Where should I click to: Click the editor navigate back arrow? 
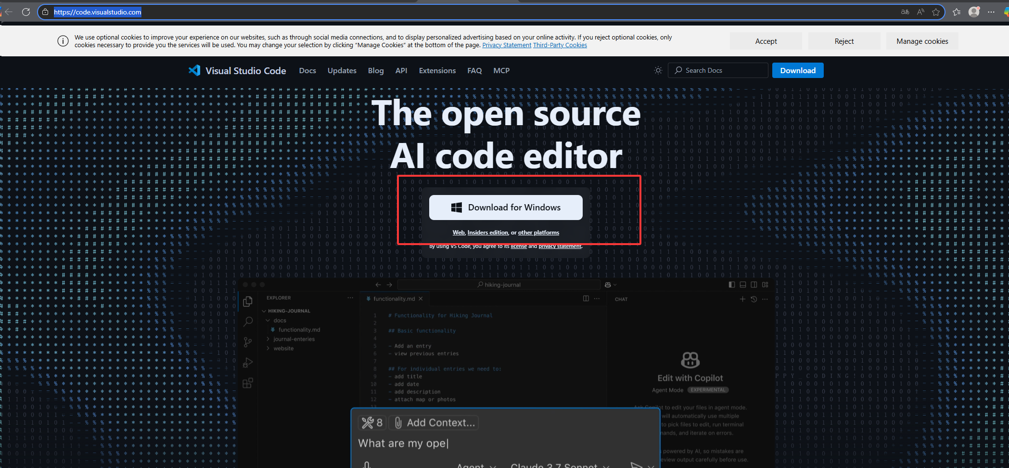click(378, 285)
